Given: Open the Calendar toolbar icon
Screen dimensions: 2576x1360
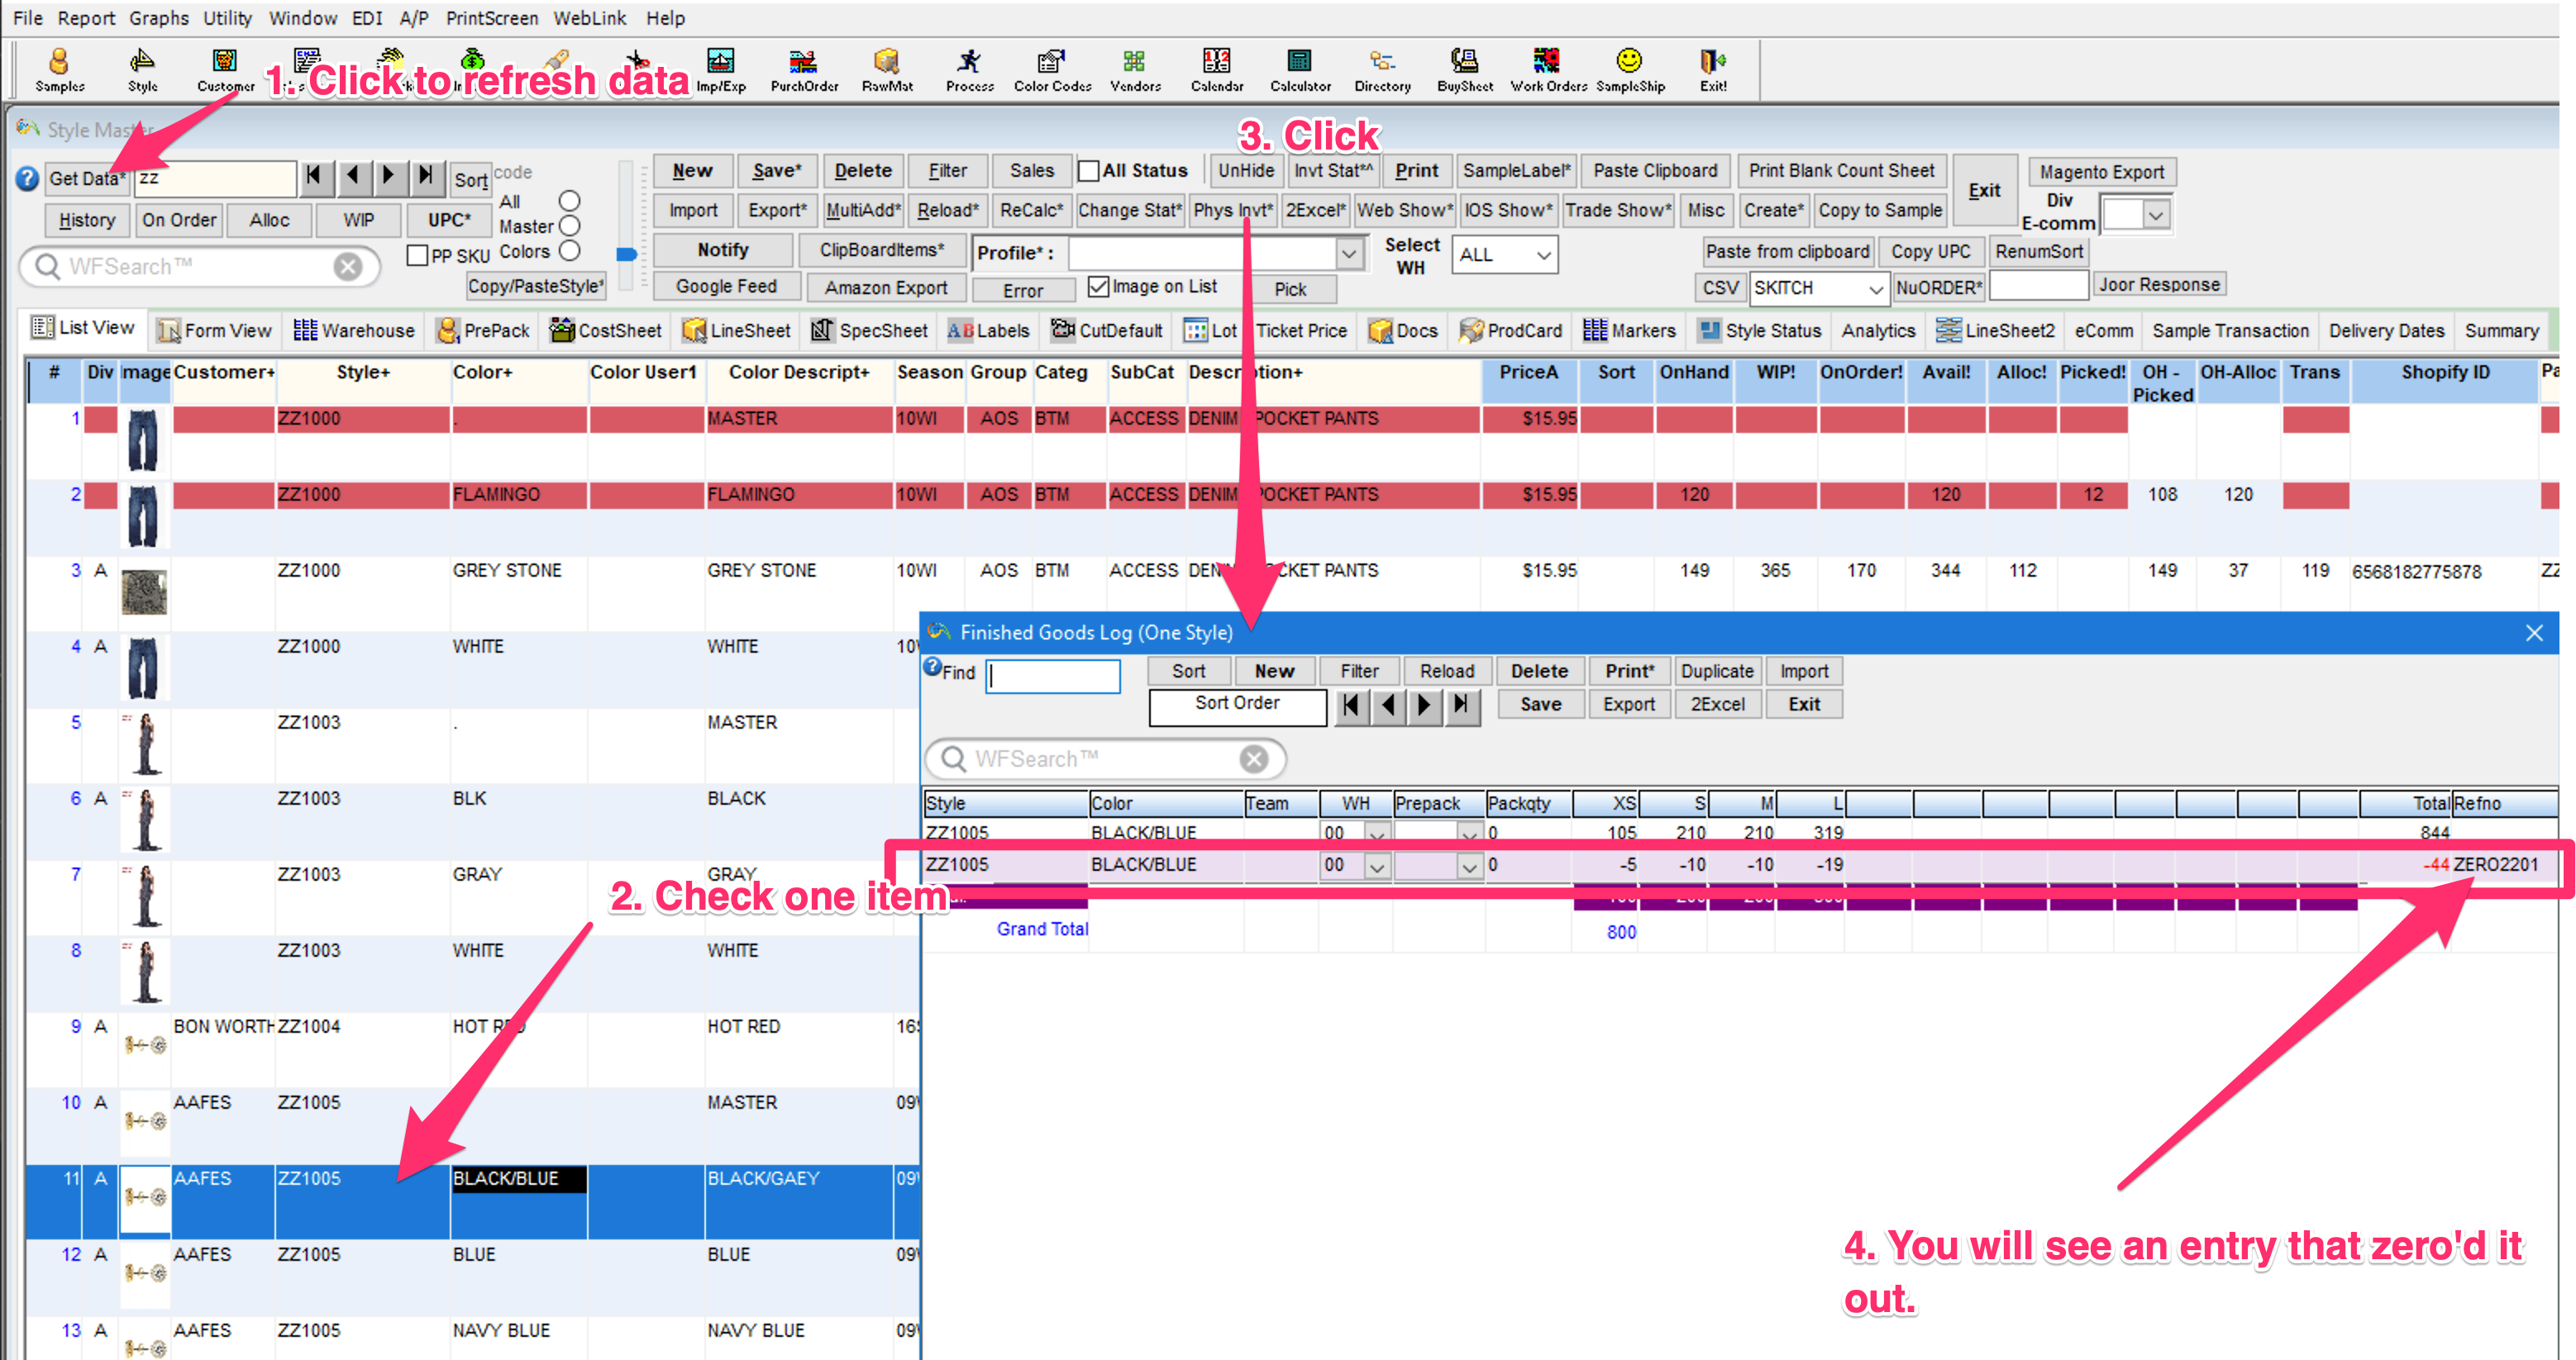Looking at the screenshot, I should (x=1216, y=68).
